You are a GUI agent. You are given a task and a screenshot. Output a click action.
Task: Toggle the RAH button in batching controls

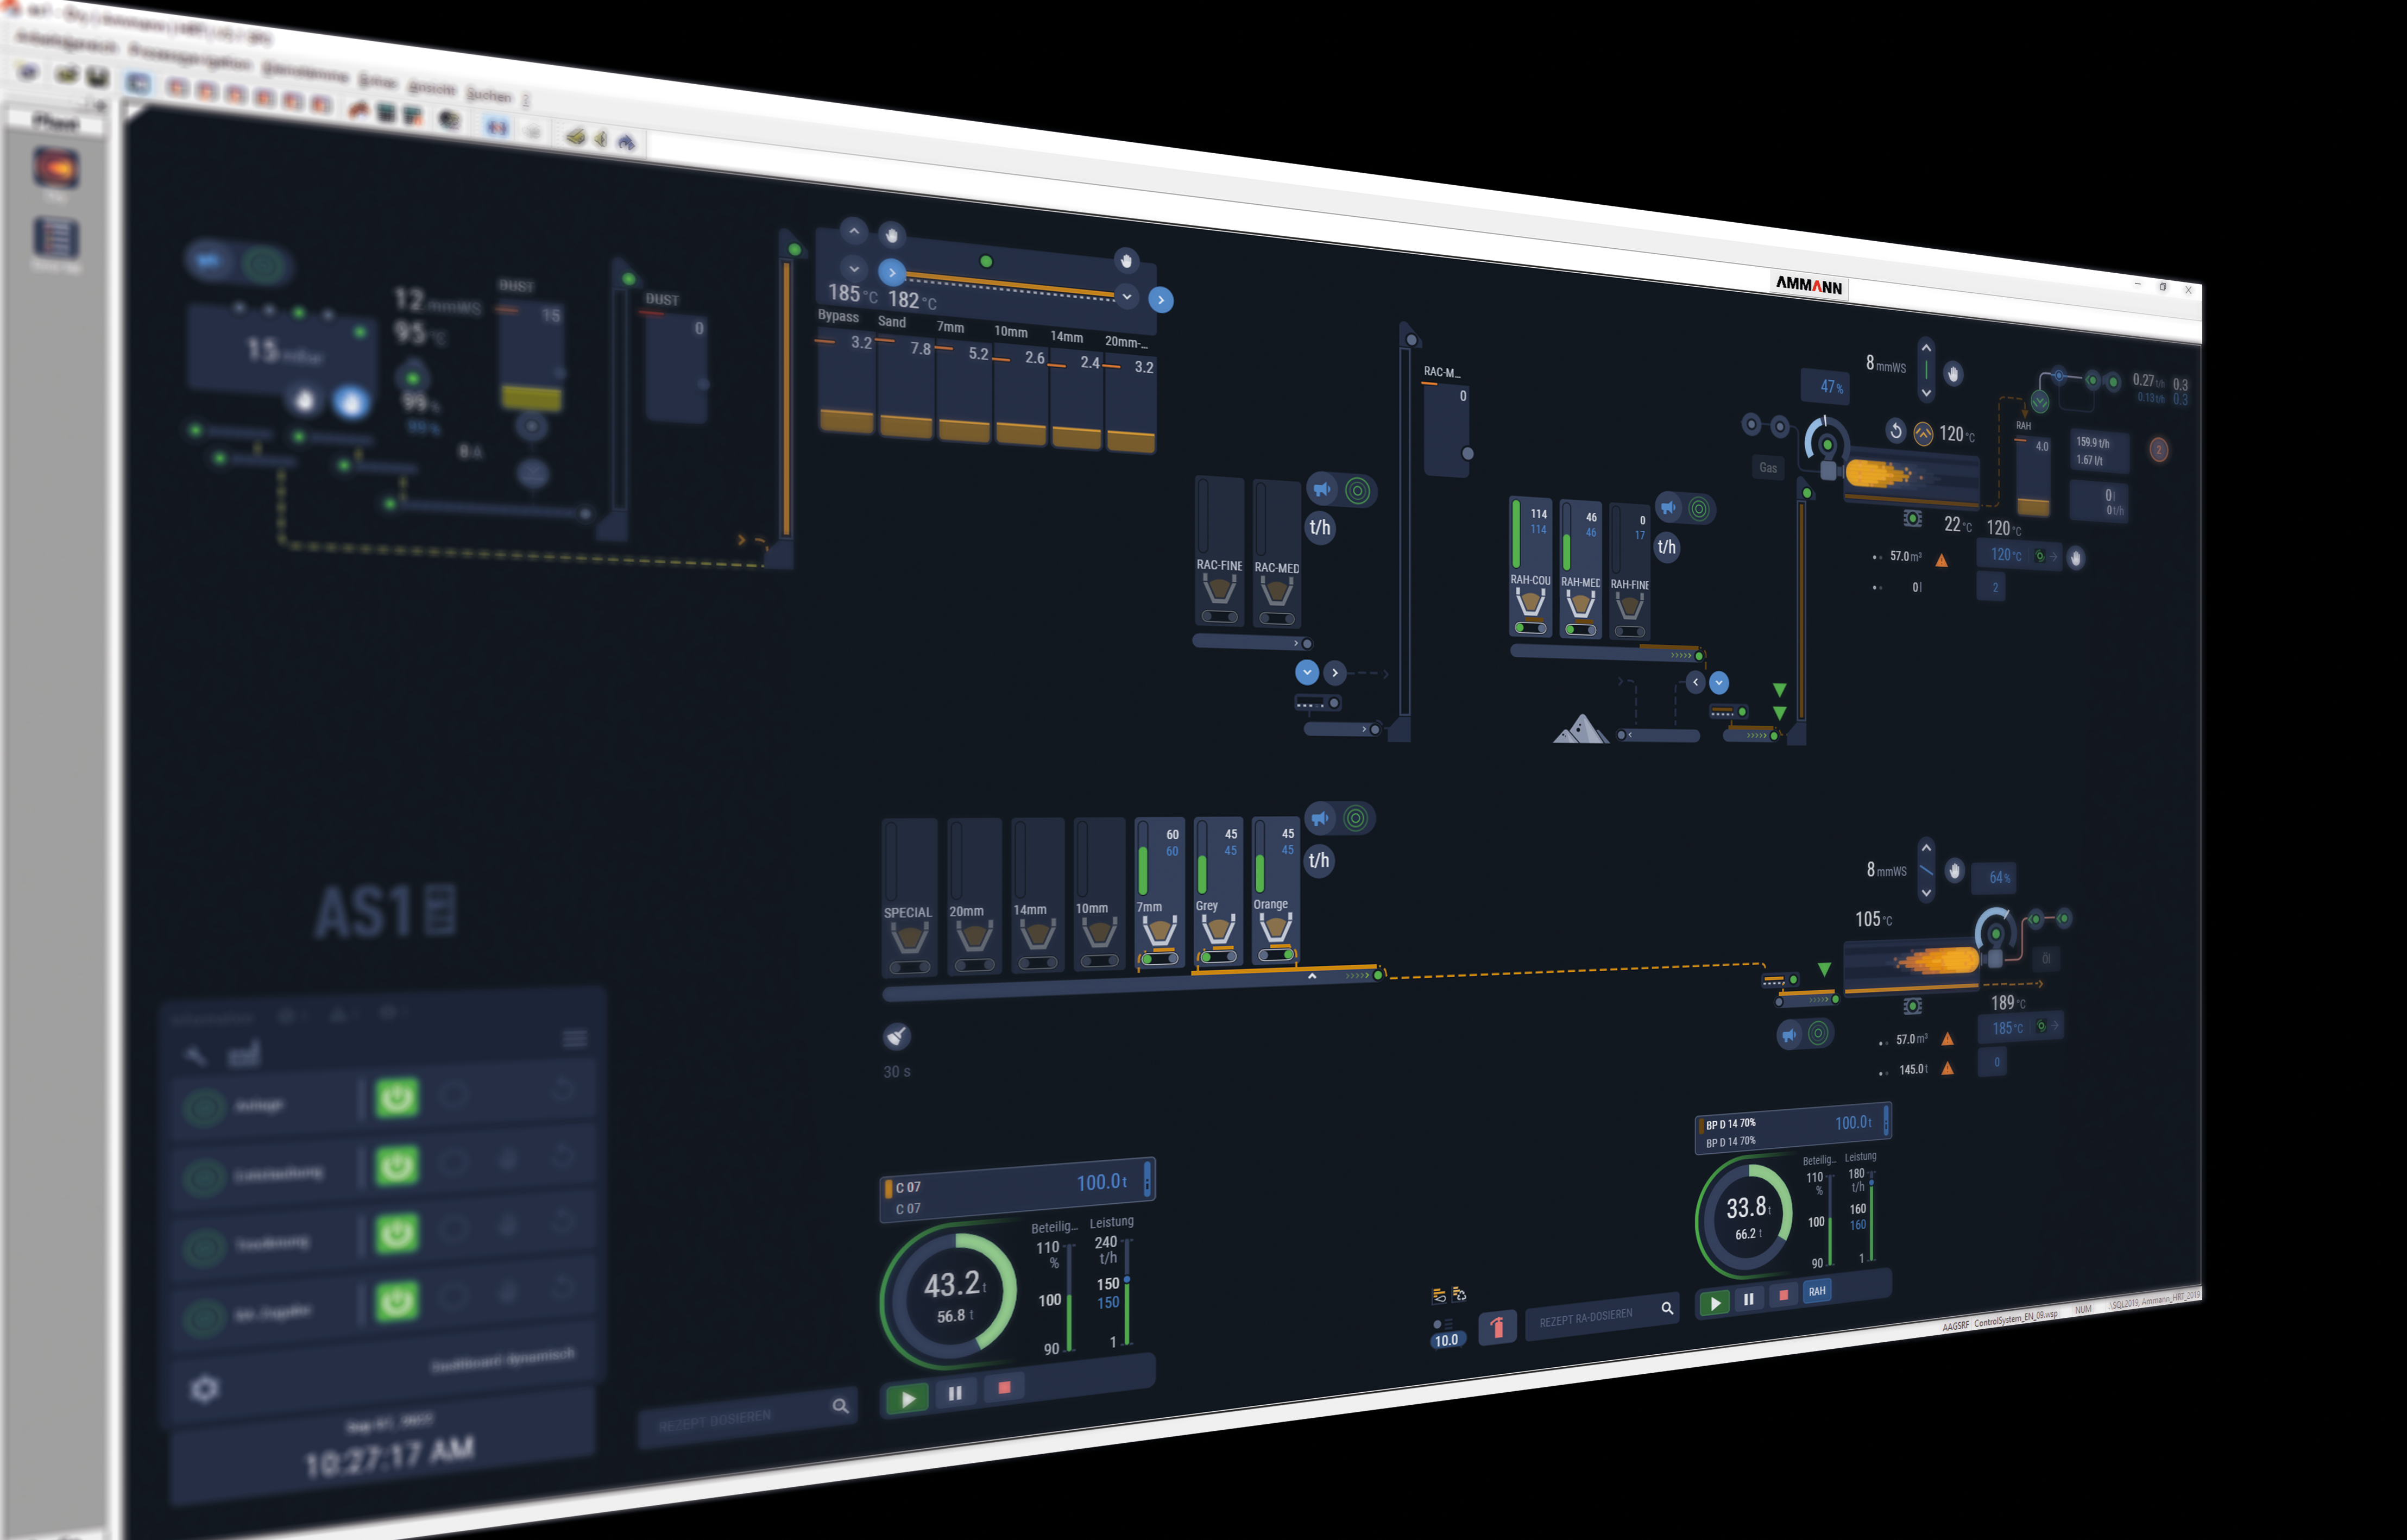point(1817,1291)
